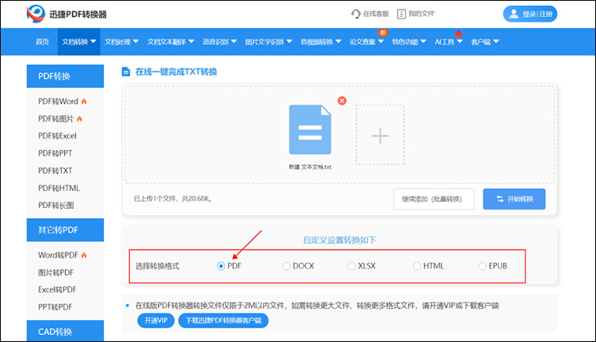Open 我的文件 link in header
This screenshot has width=596, height=342.
(422, 14)
